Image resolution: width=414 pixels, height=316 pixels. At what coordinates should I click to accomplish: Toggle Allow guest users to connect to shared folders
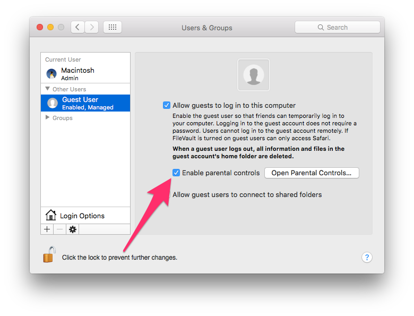point(247,194)
